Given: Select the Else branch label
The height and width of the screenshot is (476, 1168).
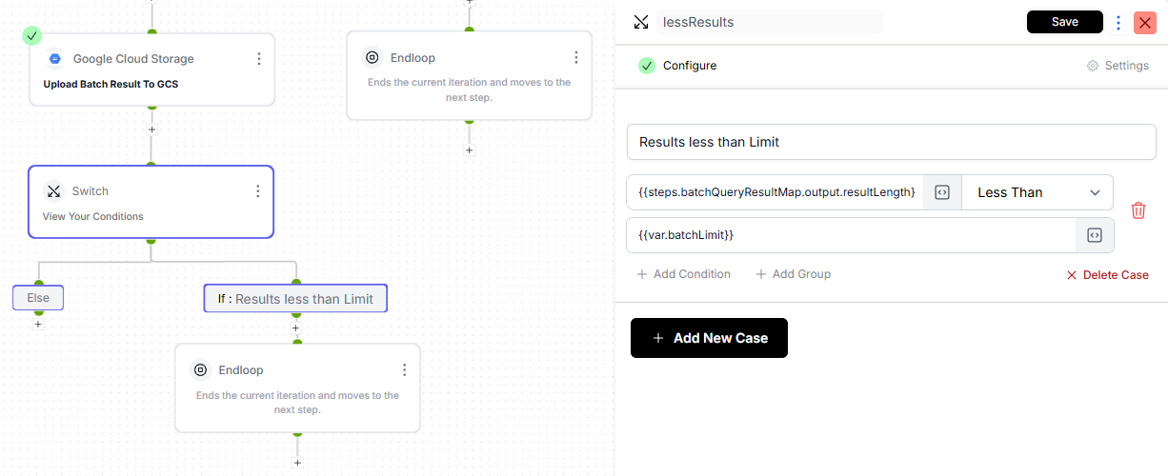Looking at the screenshot, I should [38, 298].
